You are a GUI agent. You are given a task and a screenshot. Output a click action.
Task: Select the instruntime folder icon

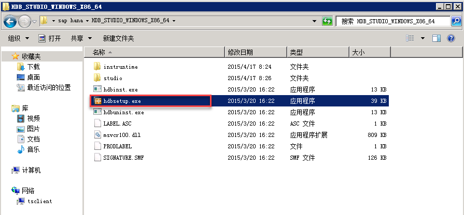pyautogui.click(x=97, y=66)
